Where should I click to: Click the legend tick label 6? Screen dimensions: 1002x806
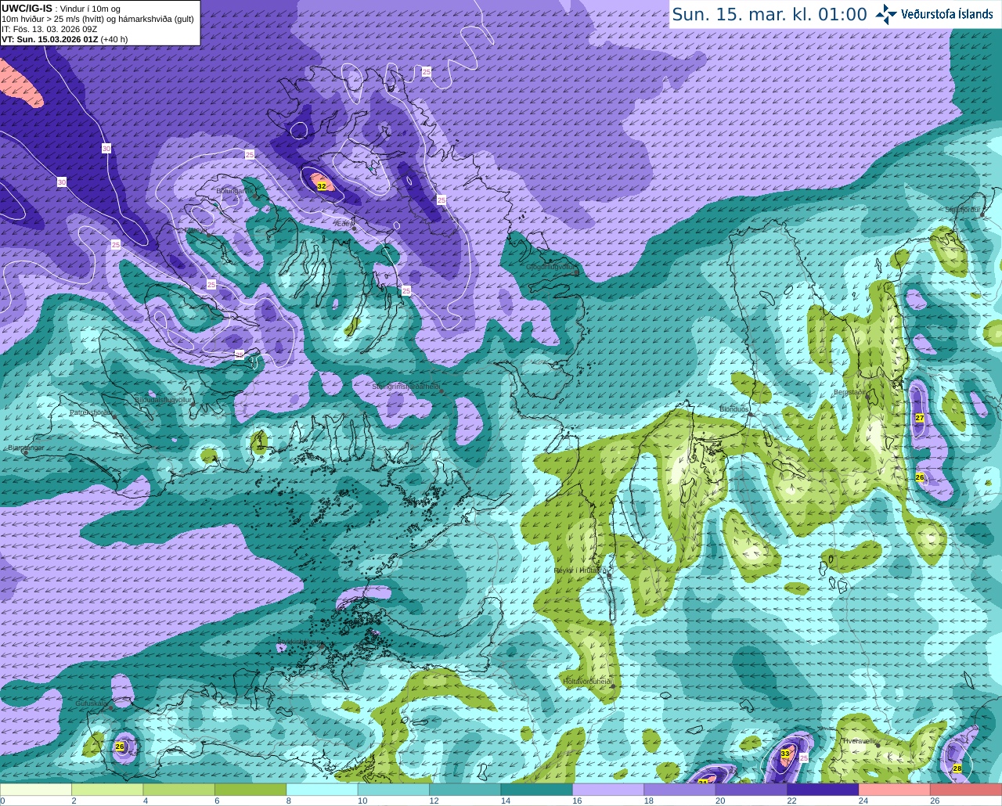click(217, 801)
